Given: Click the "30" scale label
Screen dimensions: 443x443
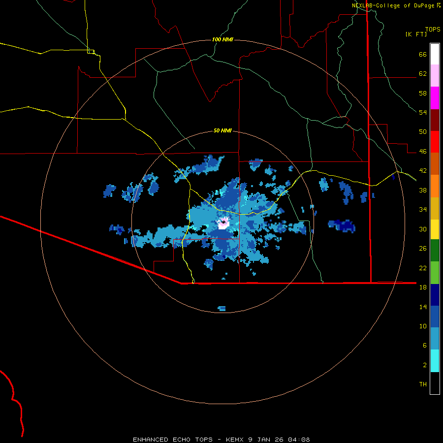Looking at the screenshot, I should 423,229.
